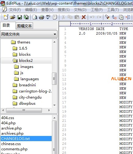Click the folder tree scroll down arrow
Viewport: 133px width, 154px height.
pos(54,105)
